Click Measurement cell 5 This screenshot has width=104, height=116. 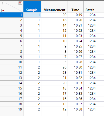(54, 62)
